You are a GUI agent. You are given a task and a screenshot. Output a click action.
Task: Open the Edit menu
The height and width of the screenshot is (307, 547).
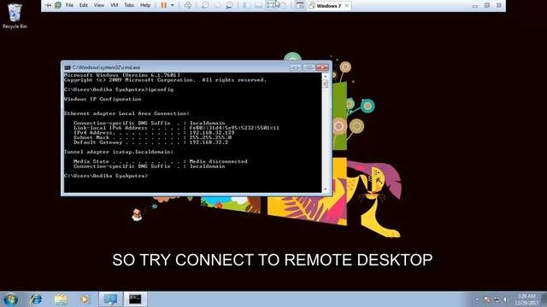84,5
